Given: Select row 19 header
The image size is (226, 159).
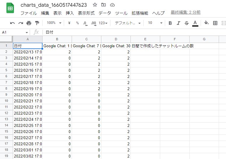Looking at the screenshot, I should coord(6,156).
